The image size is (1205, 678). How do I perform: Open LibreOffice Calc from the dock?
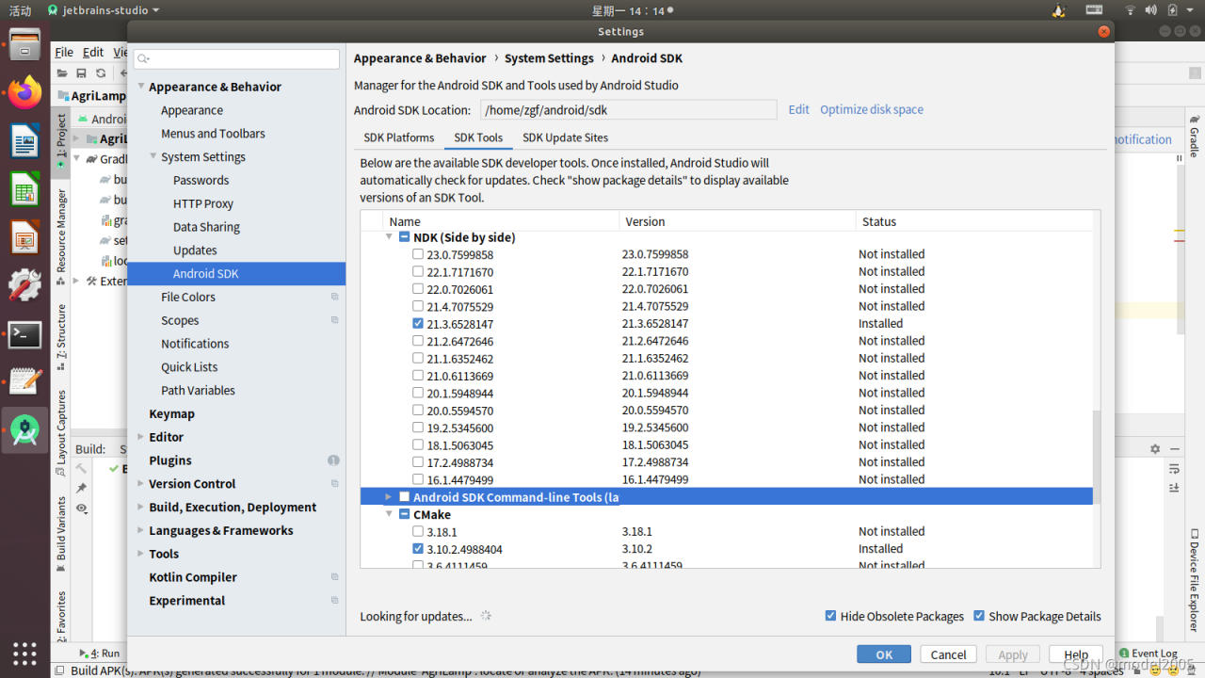25,189
